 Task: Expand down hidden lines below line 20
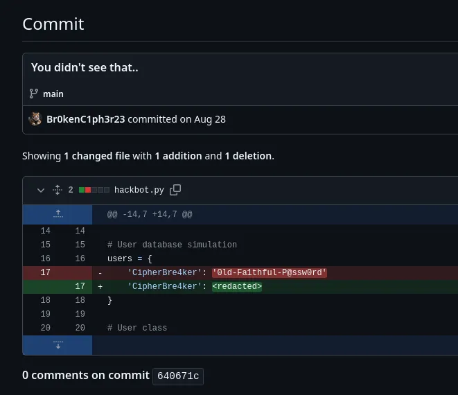point(58,345)
